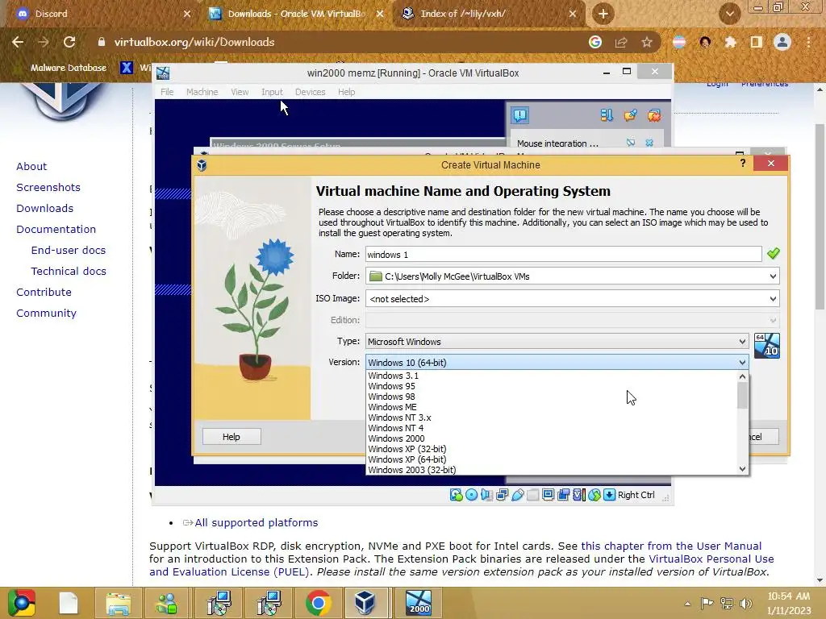The image size is (826, 619).
Task: Open Chrome tab search chevron
Action: (730, 14)
